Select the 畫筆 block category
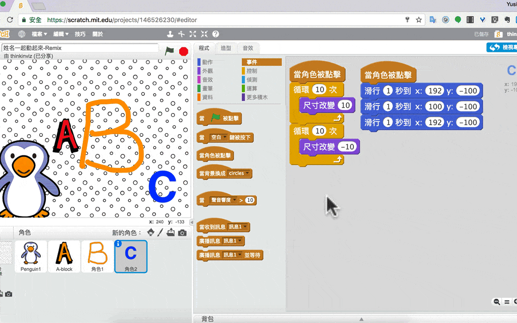The image size is (517, 323). (x=208, y=88)
